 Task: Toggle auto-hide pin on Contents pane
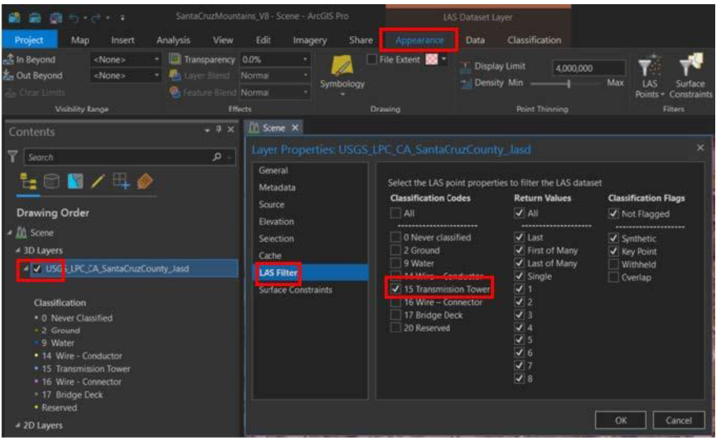219,130
